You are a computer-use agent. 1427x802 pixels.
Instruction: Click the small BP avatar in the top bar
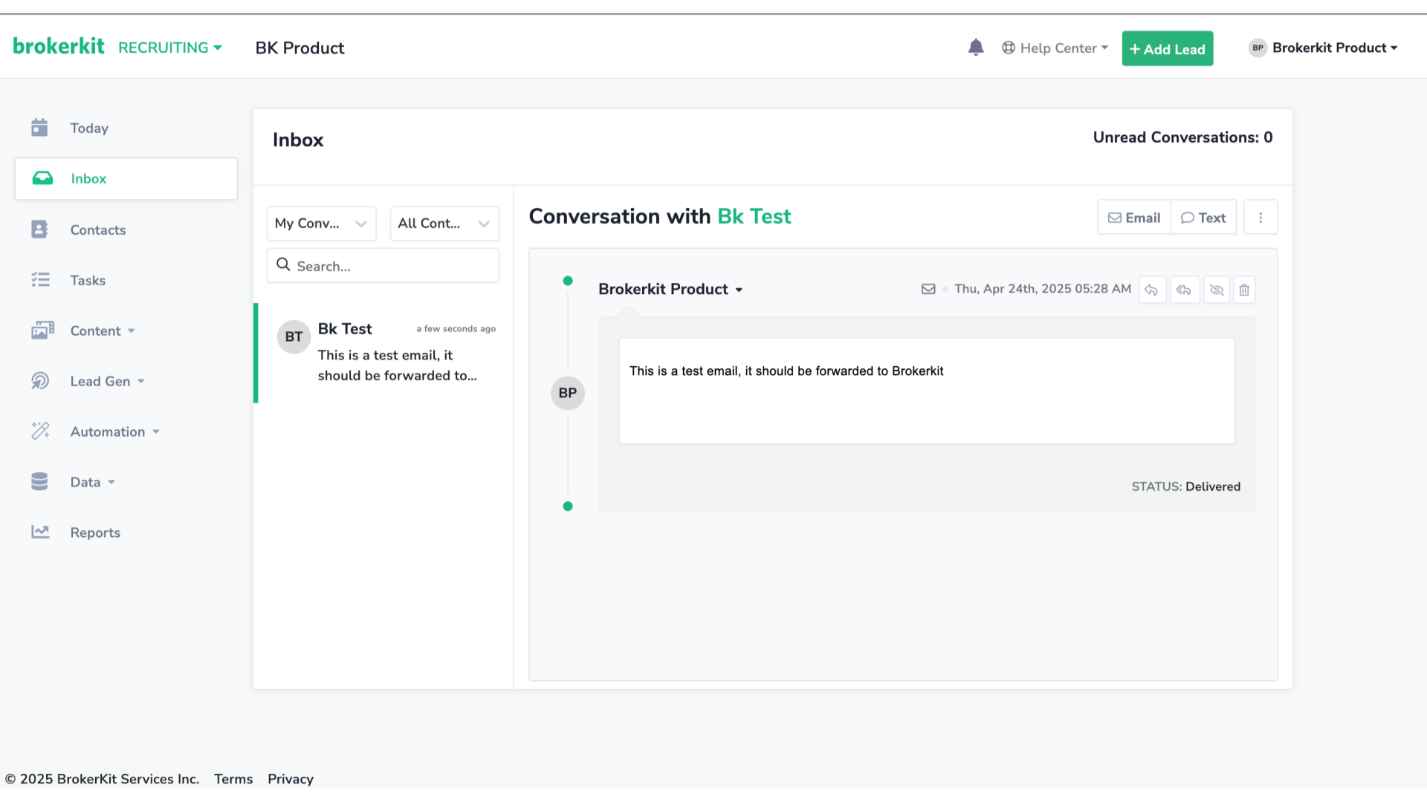[x=1258, y=48]
